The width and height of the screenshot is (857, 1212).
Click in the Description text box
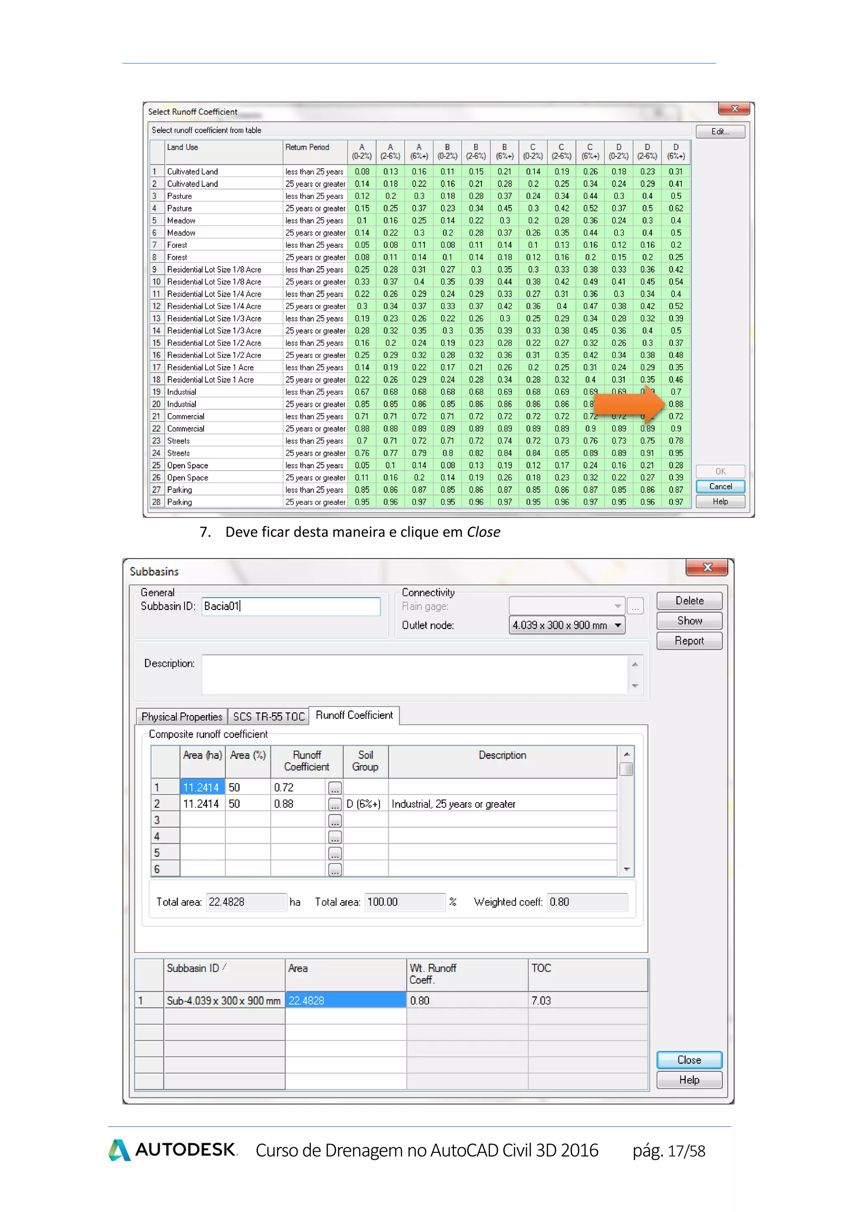pyautogui.click(x=414, y=675)
